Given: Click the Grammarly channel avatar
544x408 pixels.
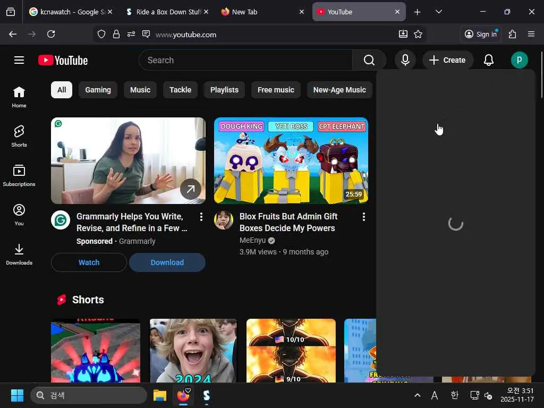Looking at the screenshot, I should pyautogui.click(x=61, y=220).
